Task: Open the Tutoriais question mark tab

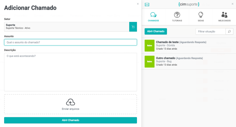Action: click(177, 17)
